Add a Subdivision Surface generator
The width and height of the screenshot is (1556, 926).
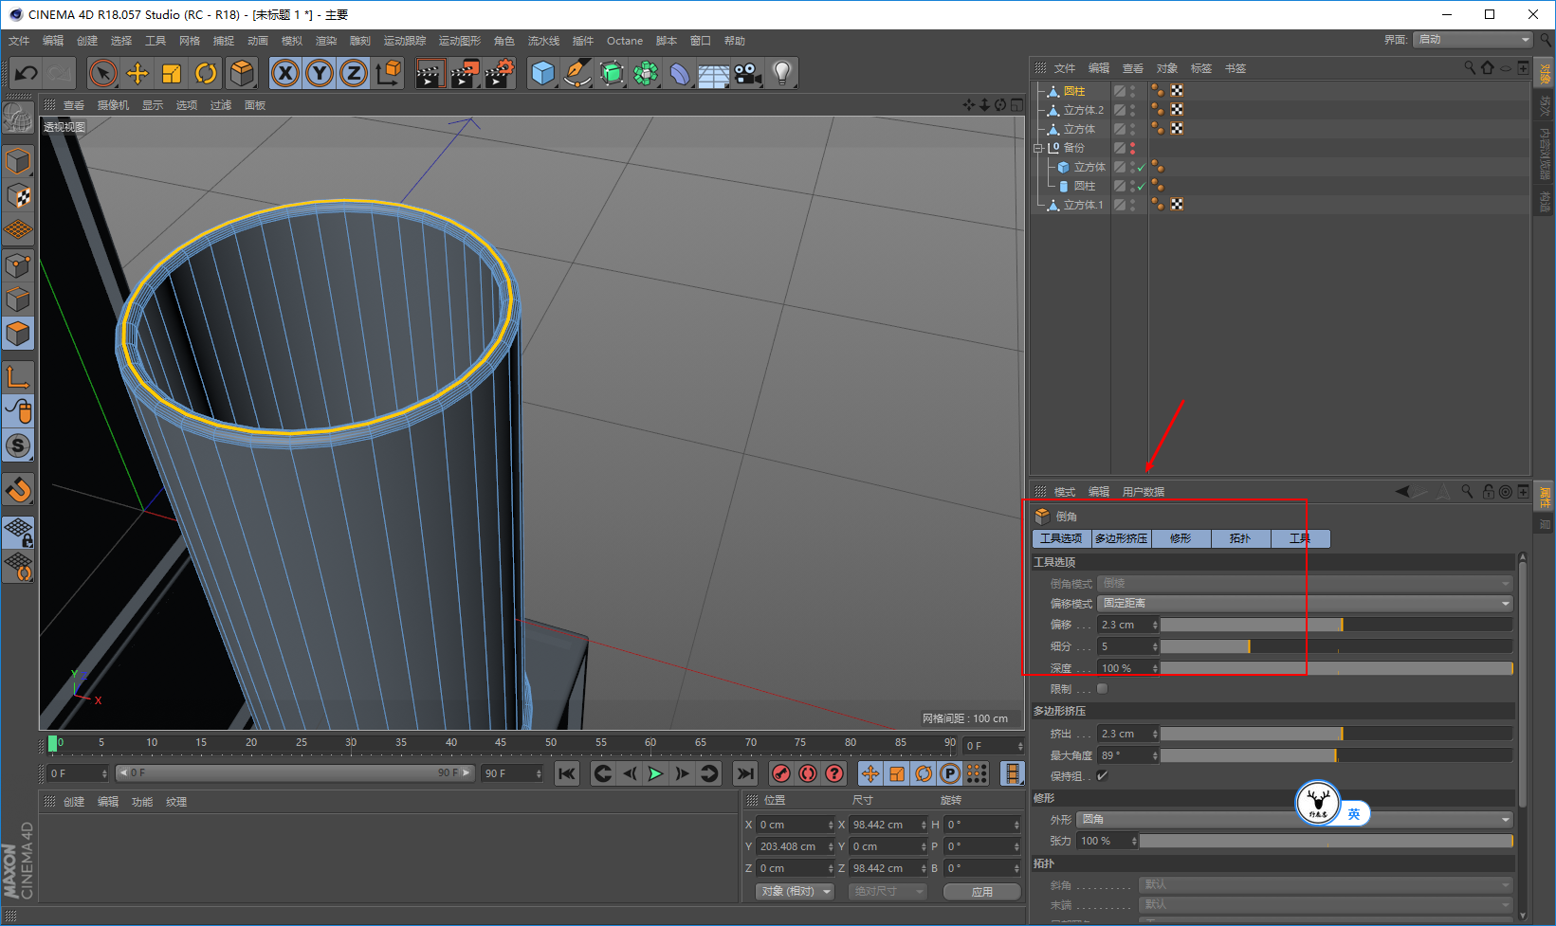pos(612,73)
